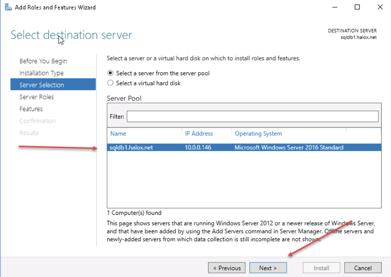Click the disabled Results step
The height and width of the screenshot is (277, 391).
coord(29,133)
